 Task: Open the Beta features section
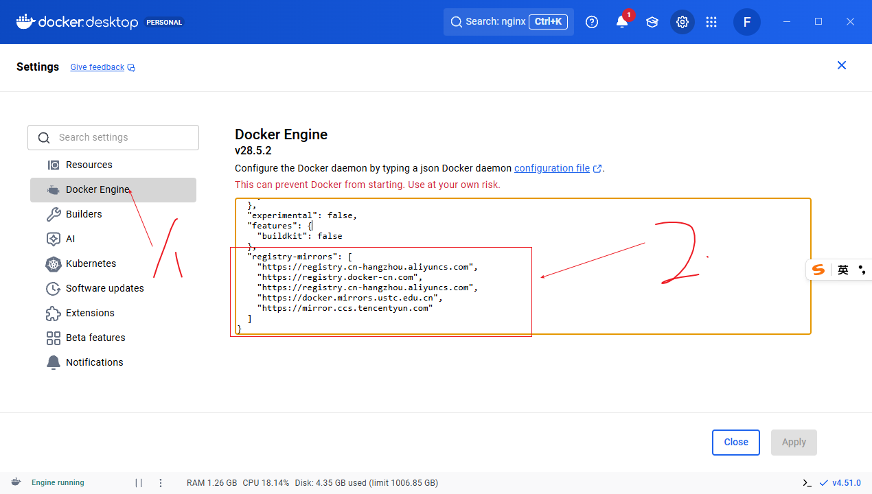[113, 338]
